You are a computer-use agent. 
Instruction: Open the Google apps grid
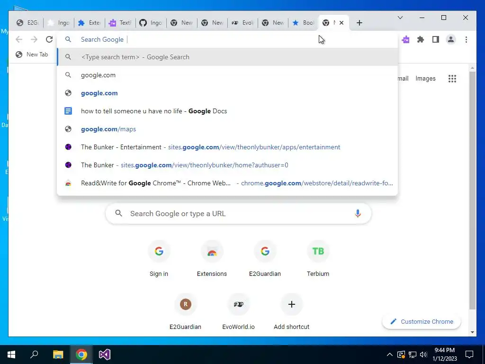click(x=452, y=79)
